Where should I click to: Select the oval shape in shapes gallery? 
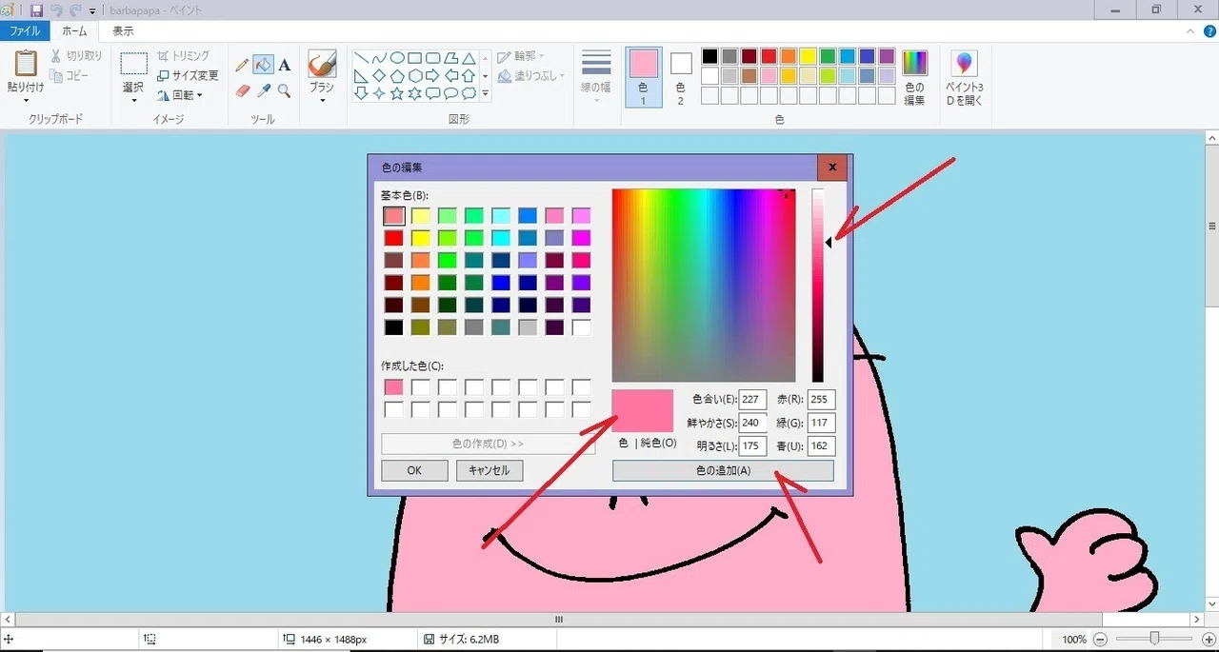(398, 58)
